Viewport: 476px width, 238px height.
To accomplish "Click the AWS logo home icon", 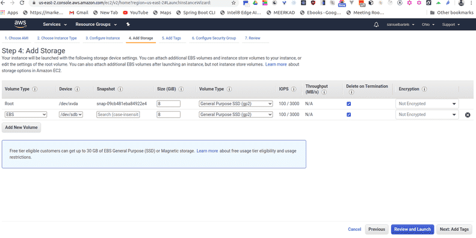I will [20, 24].
